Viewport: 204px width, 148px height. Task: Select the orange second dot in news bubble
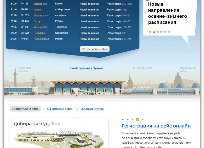coord(154,32)
